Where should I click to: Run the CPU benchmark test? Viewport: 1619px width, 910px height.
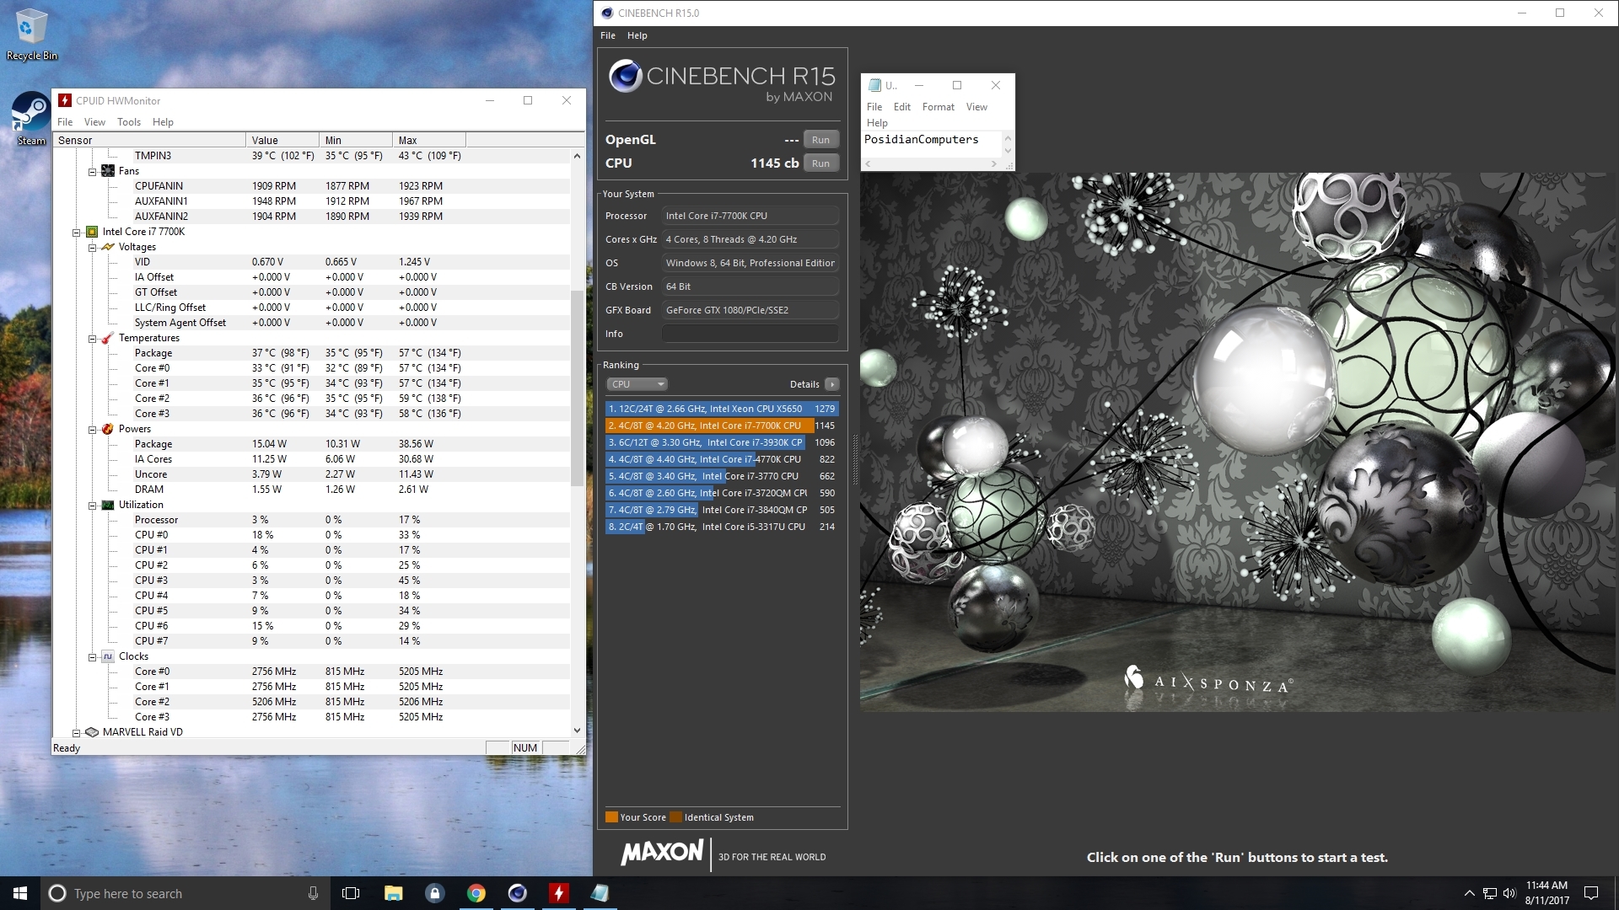820,163
